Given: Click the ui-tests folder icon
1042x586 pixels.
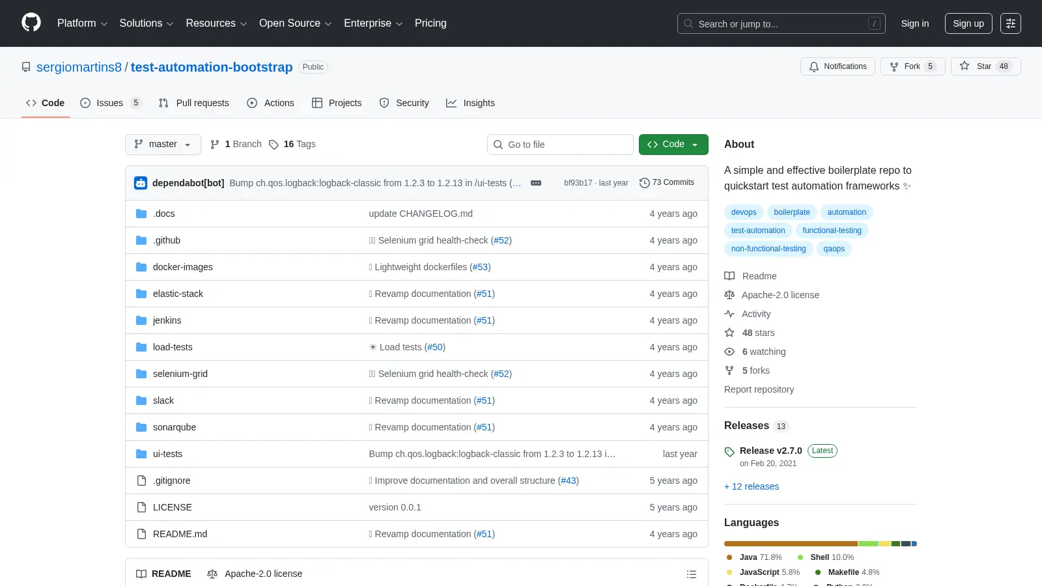Looking at the screenshot, I should [x=141, y=454].
